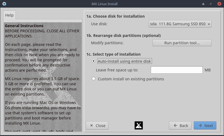
Task: Open the Use disk dropdown
Action: 180,24
